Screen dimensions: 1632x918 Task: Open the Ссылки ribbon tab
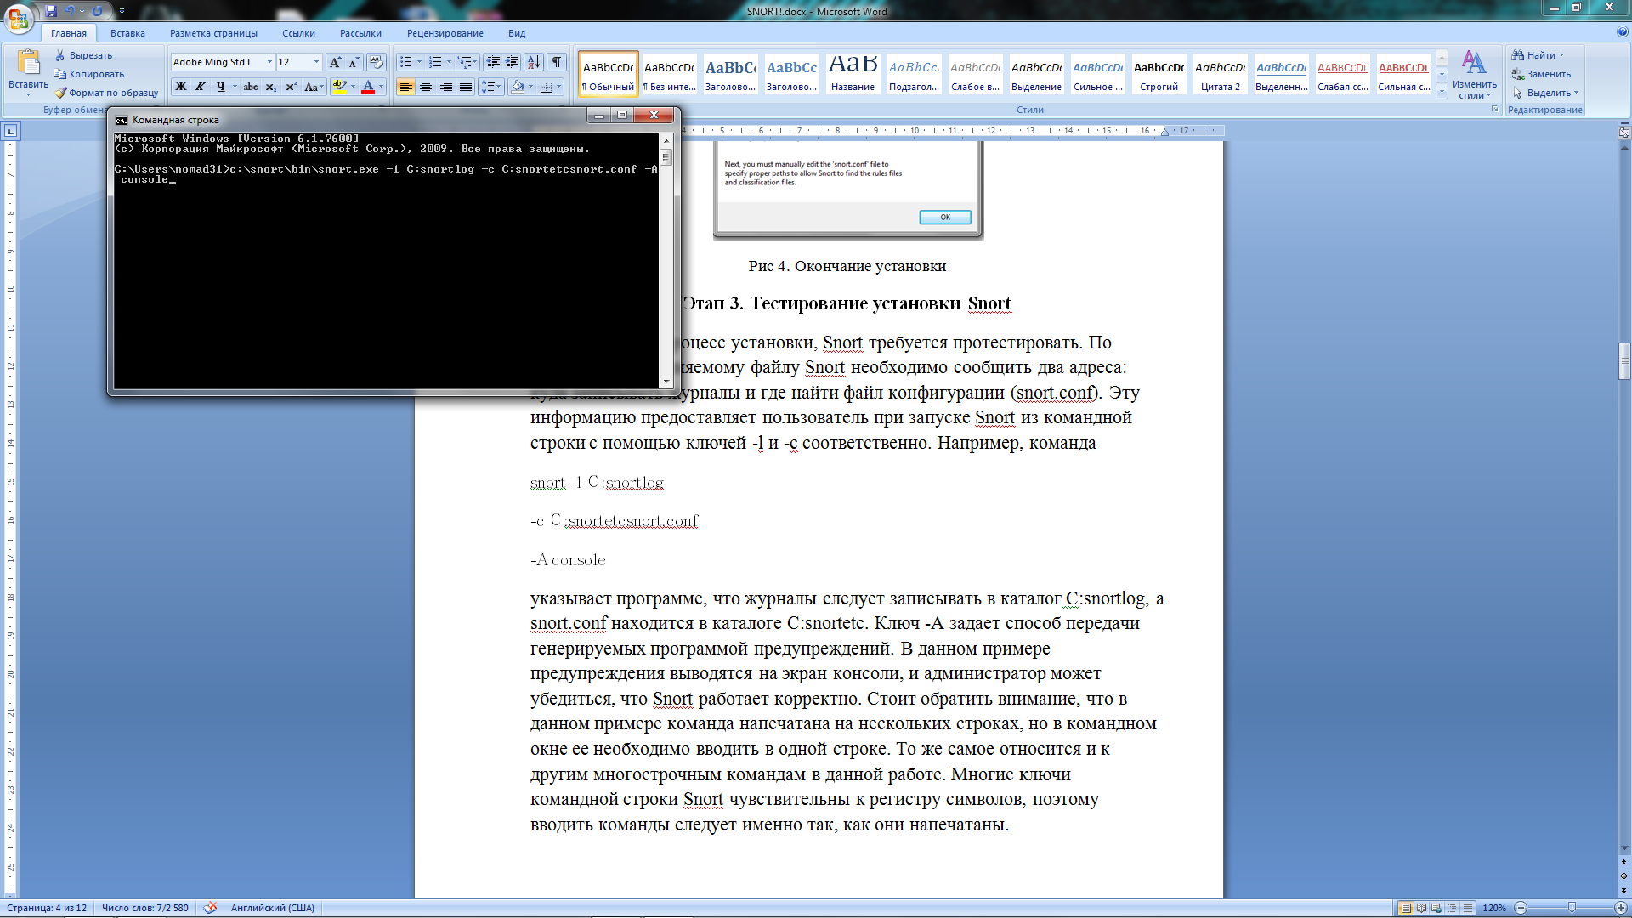(x=298, y=33)
